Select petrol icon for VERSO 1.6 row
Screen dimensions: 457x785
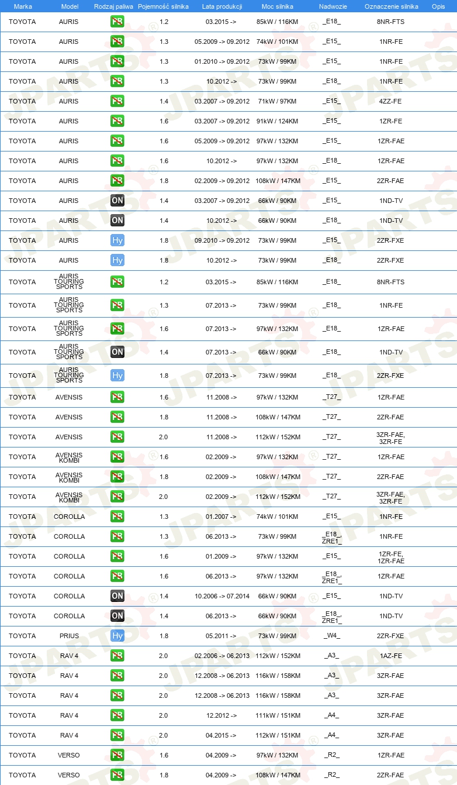click(117, 755)
